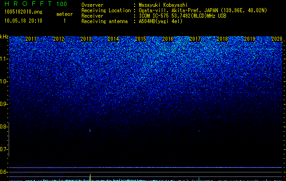Click the 2013 time marker
This screenshot has width=286, height=181.
point(86,38)
